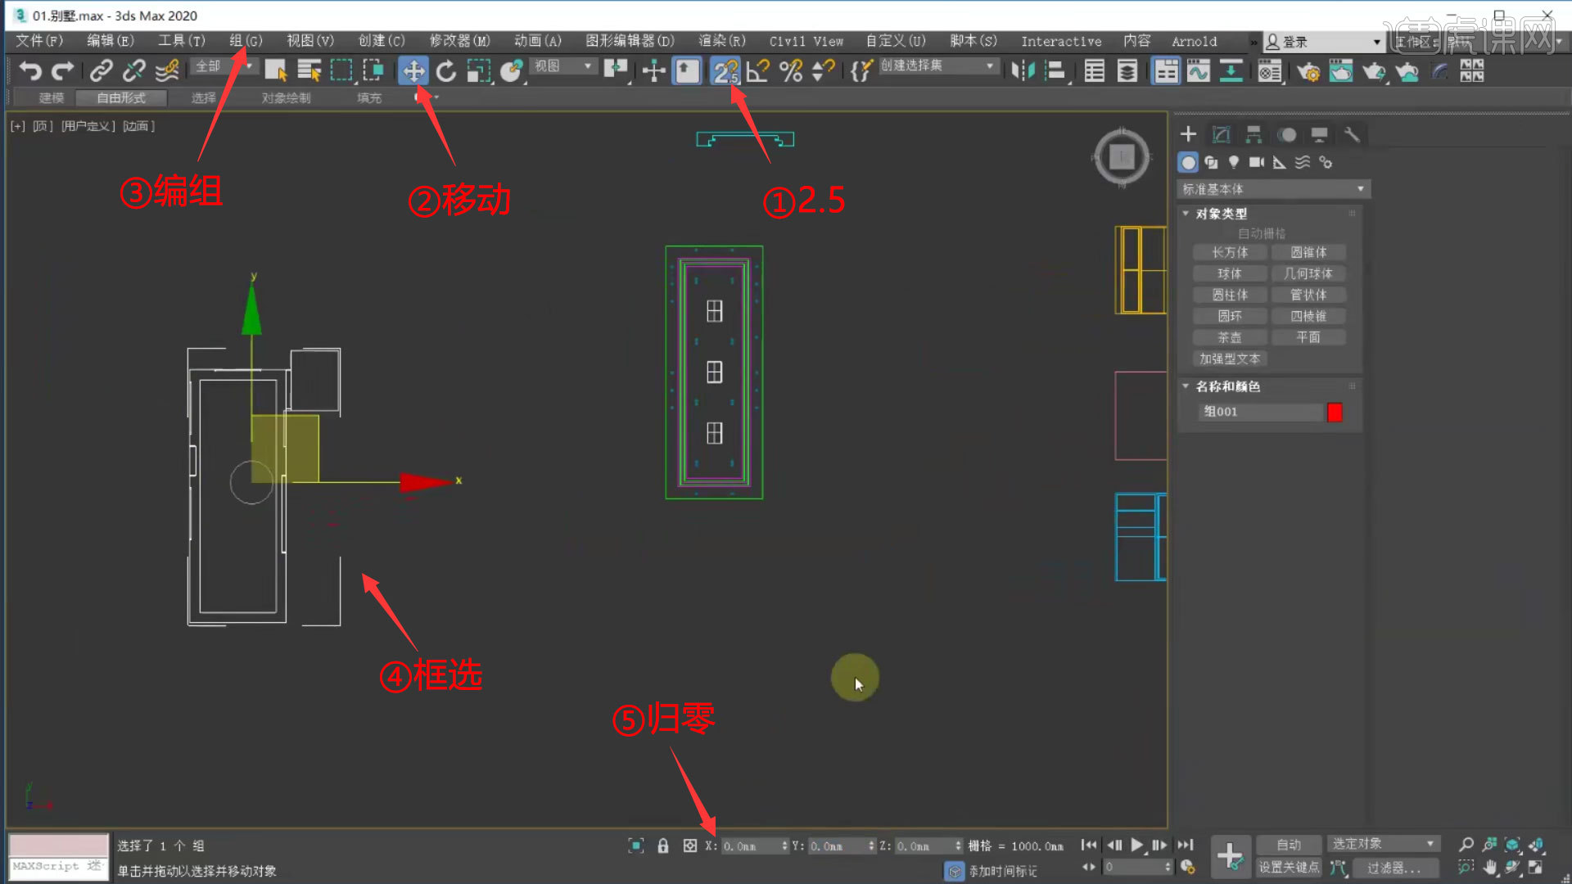Toggle Absolute/Offset transform type-in mode
The width and height of the screenshot is (1572, 884).
690,846
